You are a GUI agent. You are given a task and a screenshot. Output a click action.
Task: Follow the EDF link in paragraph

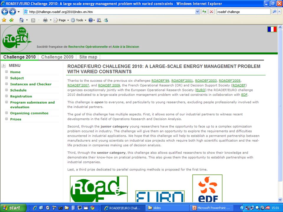(244, 95)
